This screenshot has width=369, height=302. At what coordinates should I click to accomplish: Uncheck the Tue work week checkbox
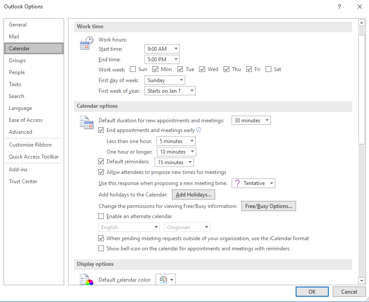pos(180,69)
